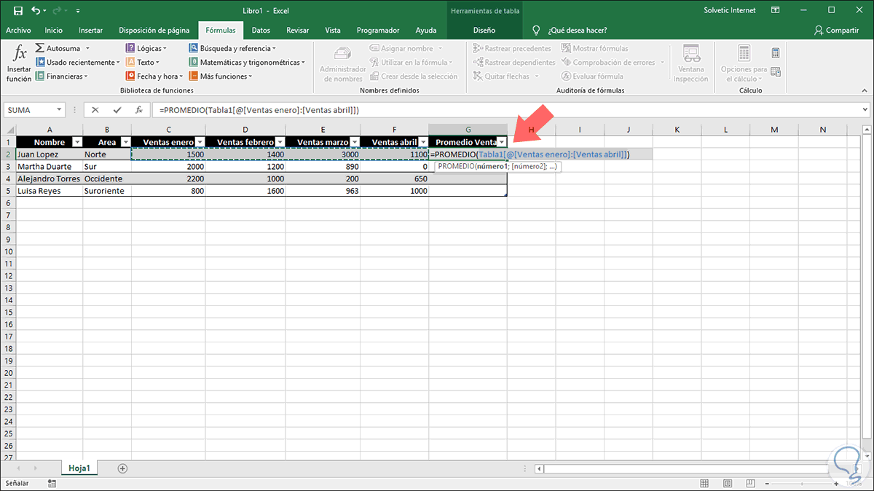874x491 pixels.
Task: Add a new sheet with the plus icon
Action: point(122,468)
